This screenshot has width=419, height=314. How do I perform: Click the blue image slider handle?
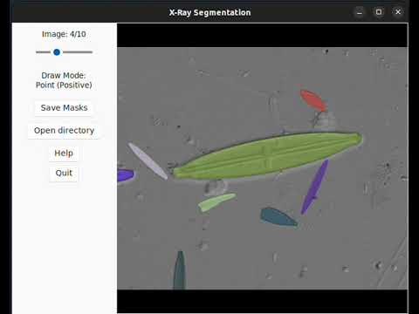[57, 52]
